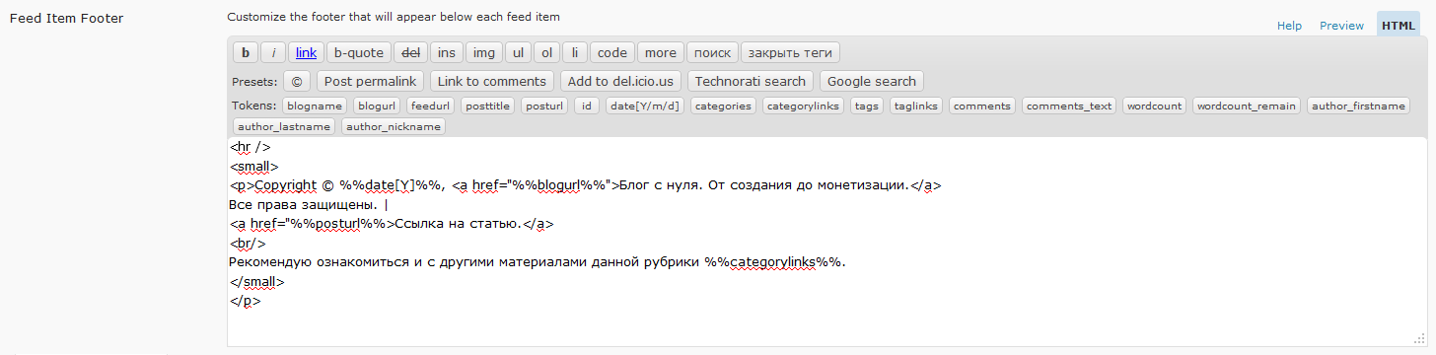Insert the author_lastname token
The height and width of the screenshot is (355, 1436).
tap(284, 126)
